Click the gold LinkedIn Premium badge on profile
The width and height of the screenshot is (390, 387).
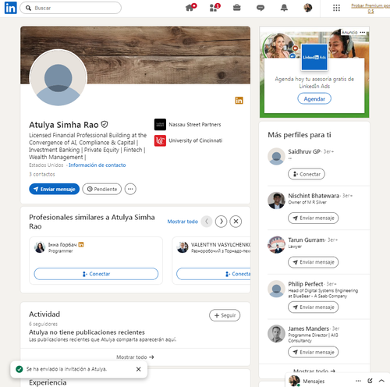point(239,101)
